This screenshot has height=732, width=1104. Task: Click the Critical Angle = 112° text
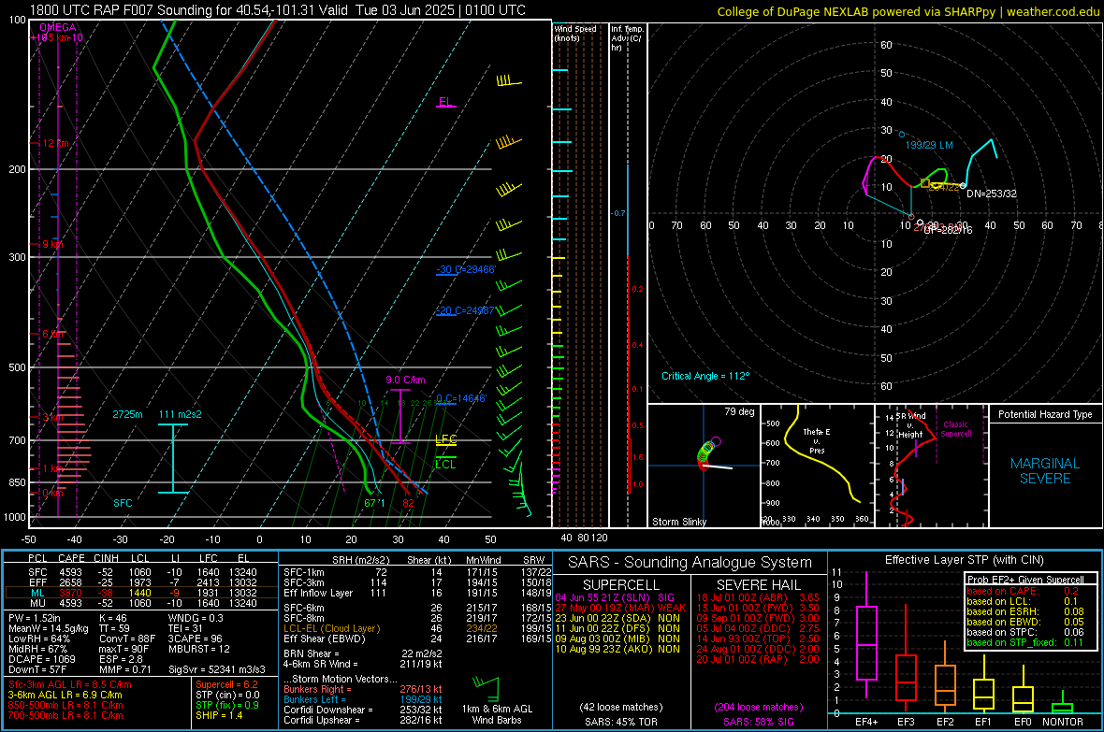click(x=705, y=376)
